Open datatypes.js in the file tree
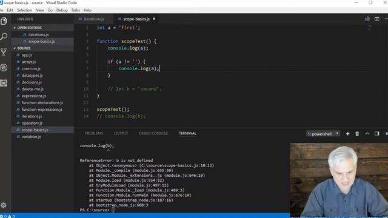This screenshot has width=388, height=218. point(42,75)
